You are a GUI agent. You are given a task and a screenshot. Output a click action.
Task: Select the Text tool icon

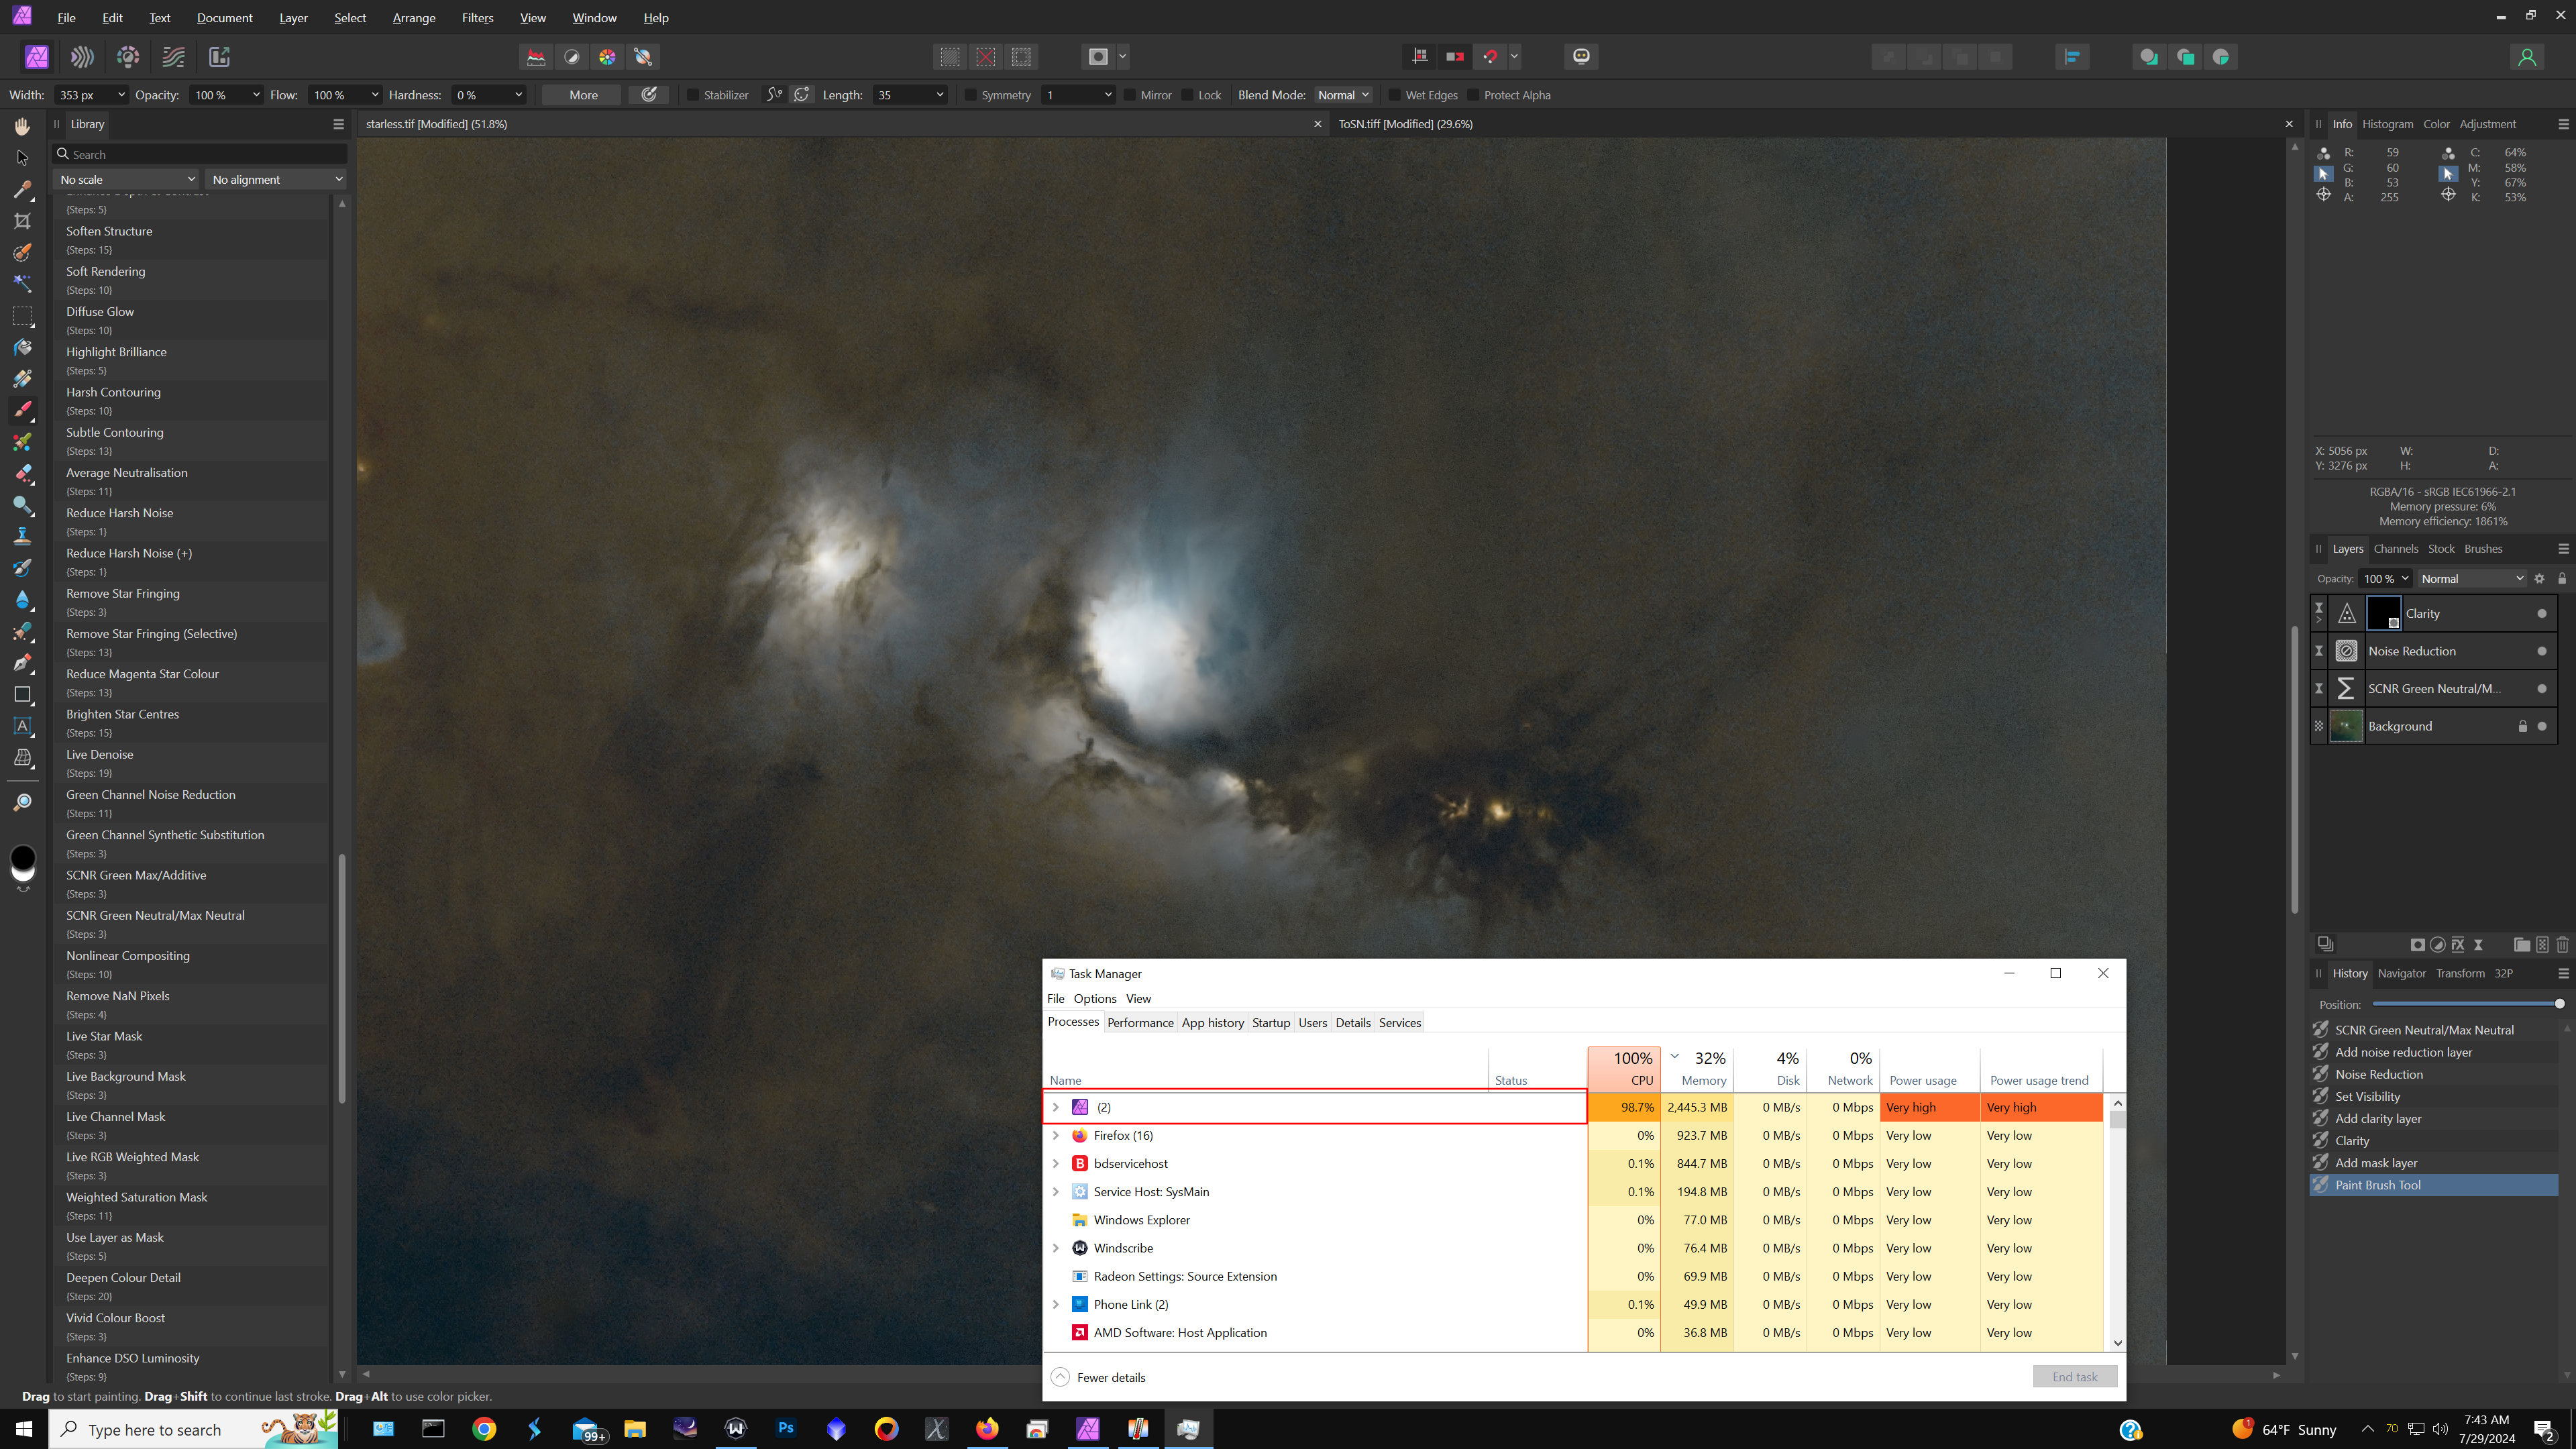coord(22,727)
